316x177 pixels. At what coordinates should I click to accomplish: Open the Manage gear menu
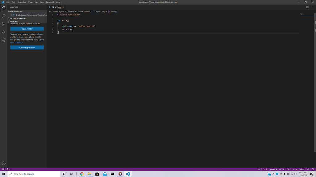pyautogui.click(x=4, y=163)
